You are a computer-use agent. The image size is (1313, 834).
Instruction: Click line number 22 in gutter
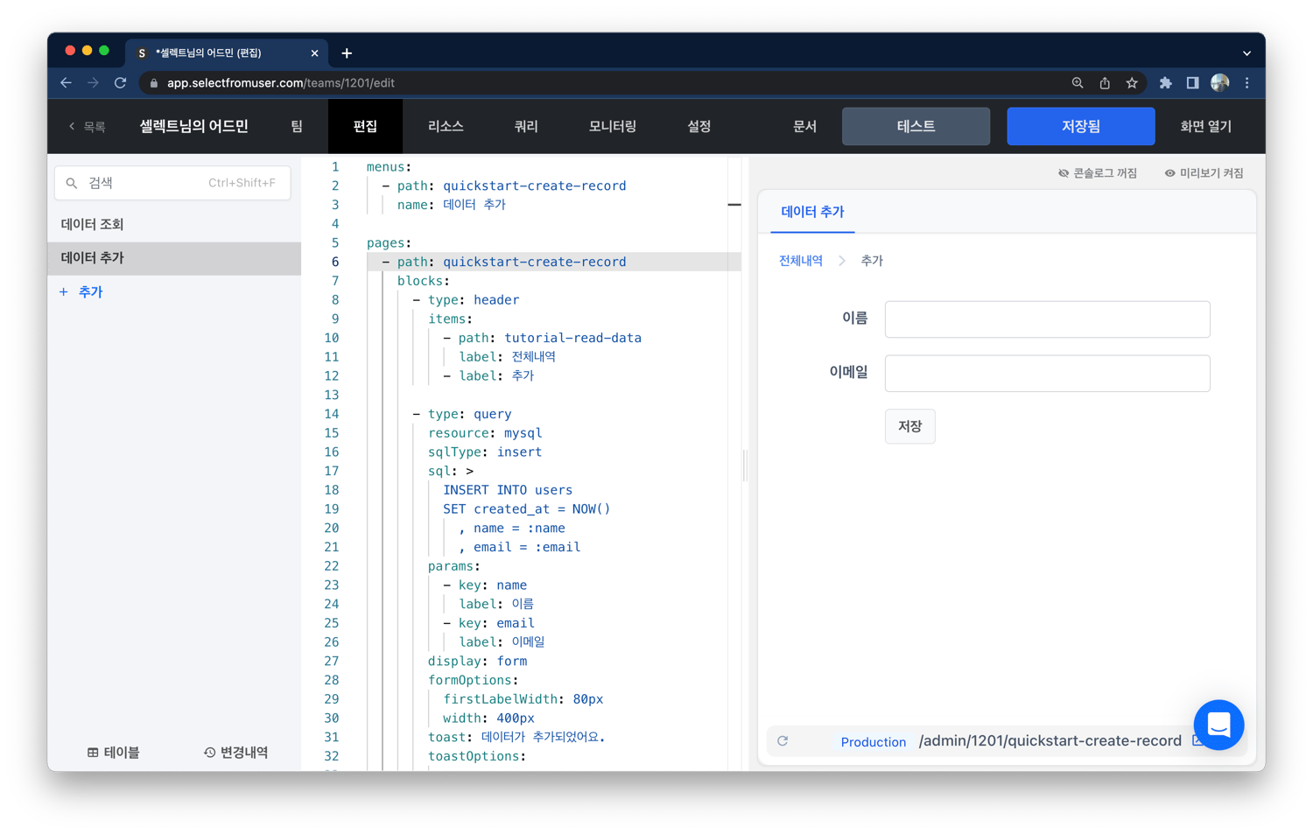click(331, 566)
